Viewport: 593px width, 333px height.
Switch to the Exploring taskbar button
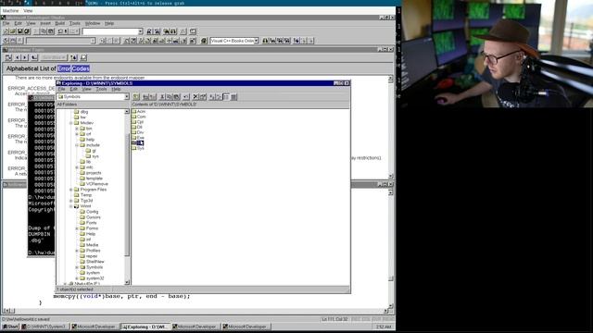(145, 327)
